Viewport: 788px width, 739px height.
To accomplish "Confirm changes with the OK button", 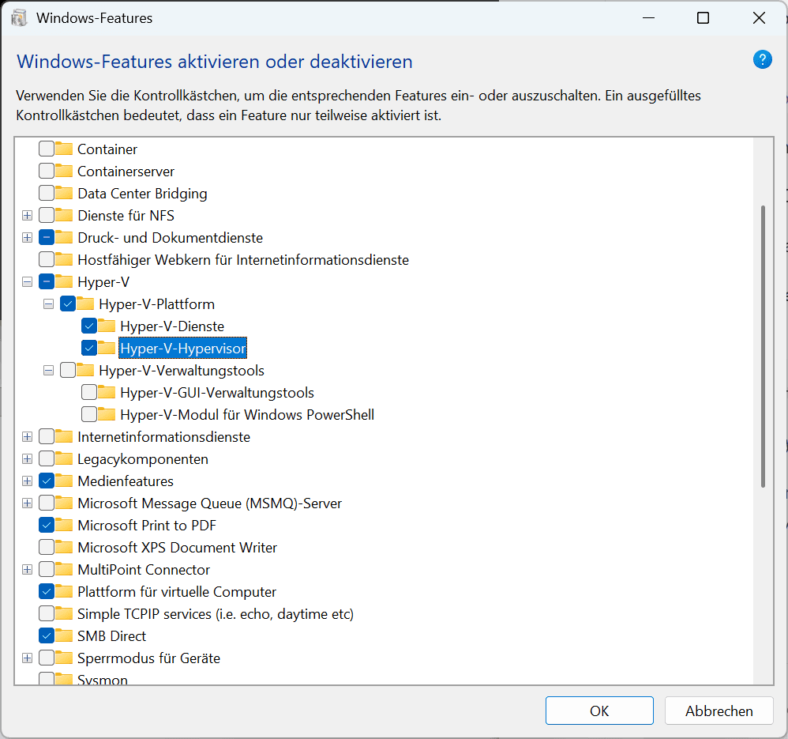I will [599, 711].
